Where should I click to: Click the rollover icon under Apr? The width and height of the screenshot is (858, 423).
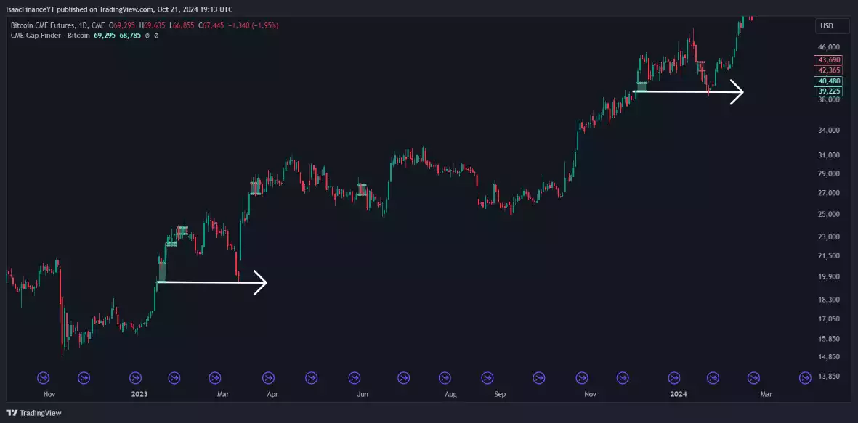[270, 377]
